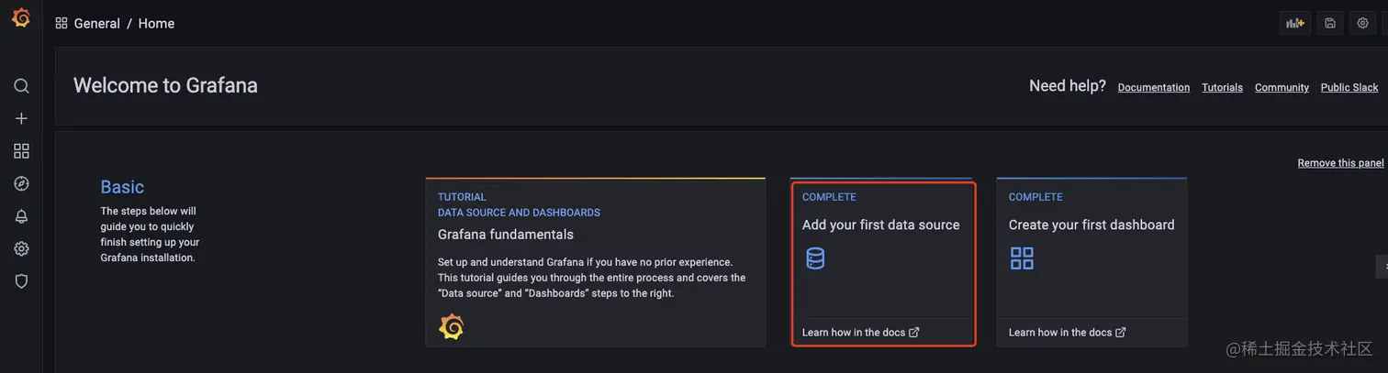Open the Alerting bell icon

[x=21, y=216]
